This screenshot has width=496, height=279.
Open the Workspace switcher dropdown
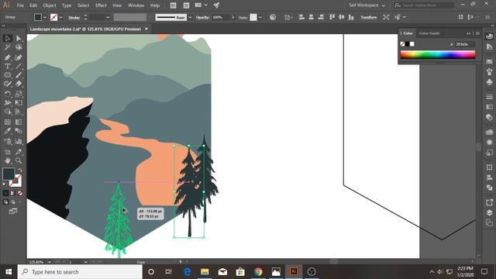coord(367,5)
